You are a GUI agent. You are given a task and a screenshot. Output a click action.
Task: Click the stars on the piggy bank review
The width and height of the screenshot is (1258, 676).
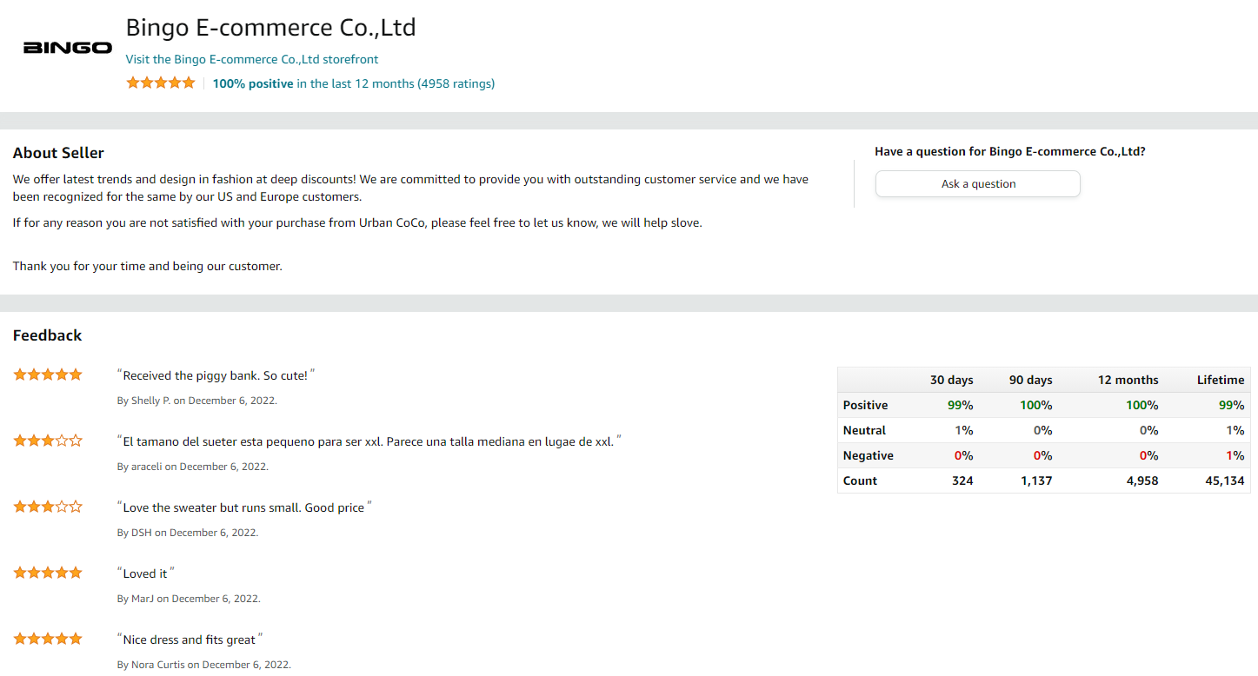click(x=48, y=374)
